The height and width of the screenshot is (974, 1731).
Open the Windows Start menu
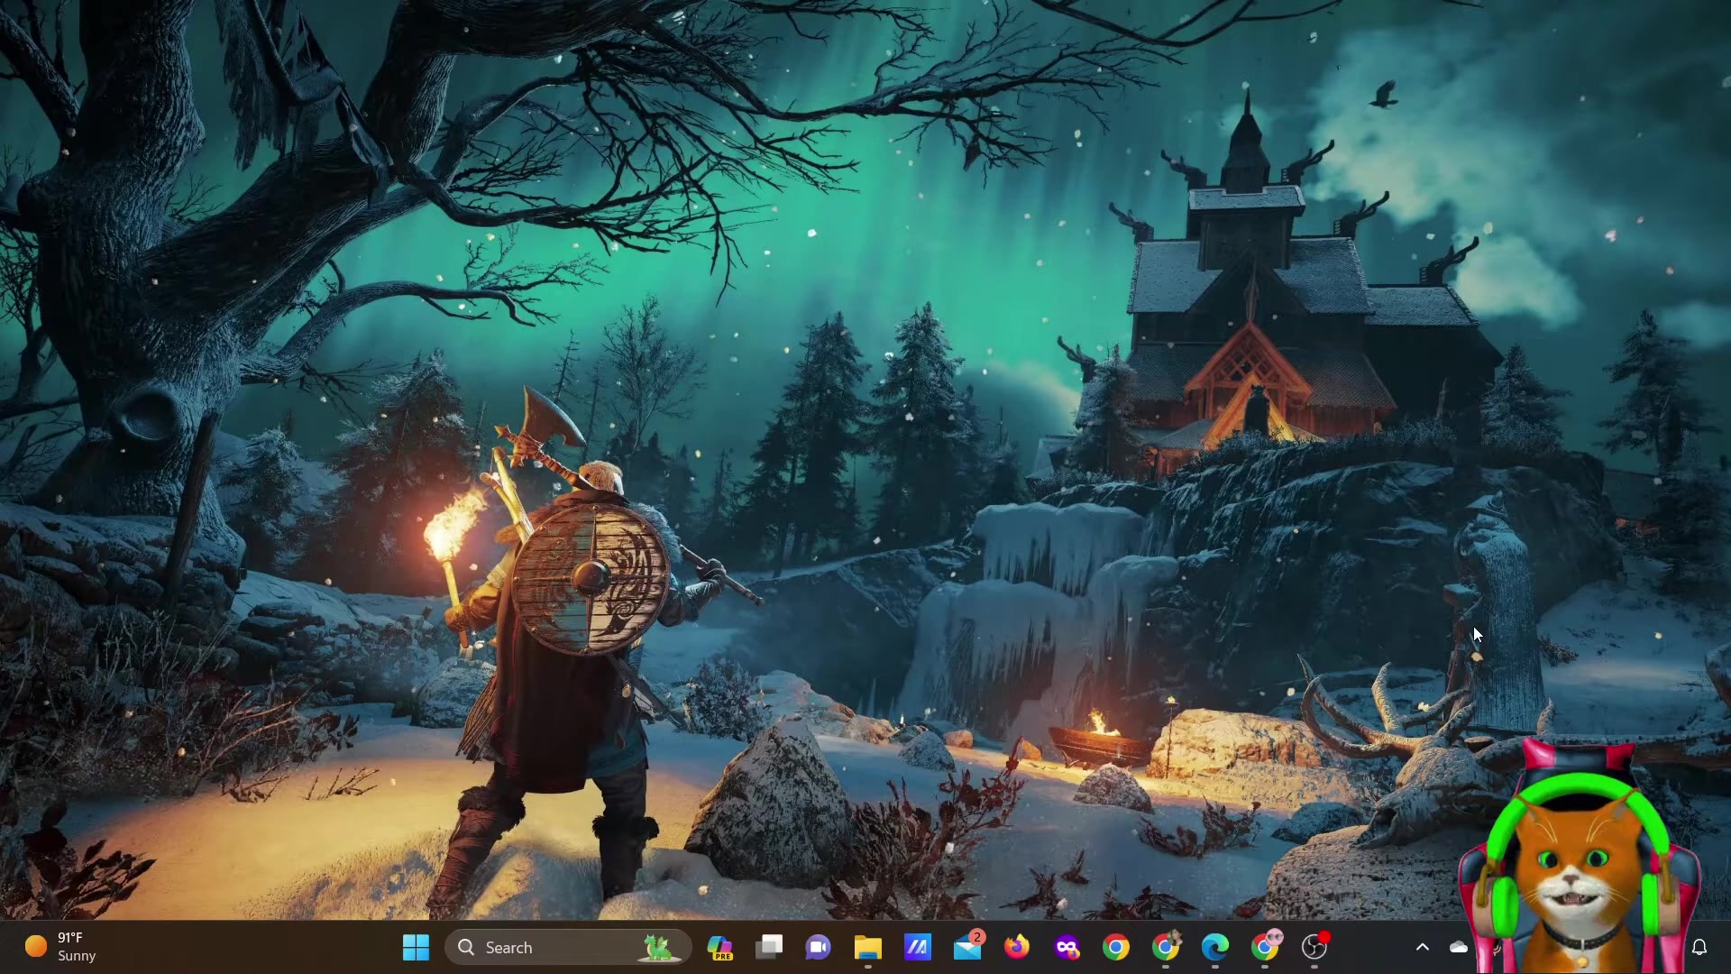[416, 947]
